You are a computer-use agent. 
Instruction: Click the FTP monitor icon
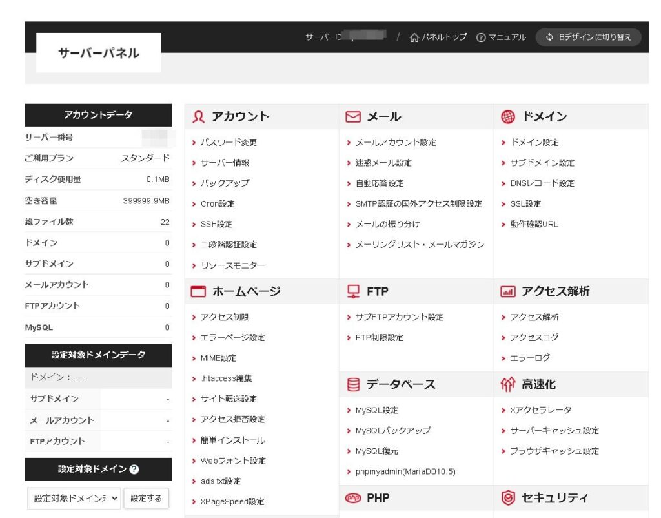[x=353, y=292]
